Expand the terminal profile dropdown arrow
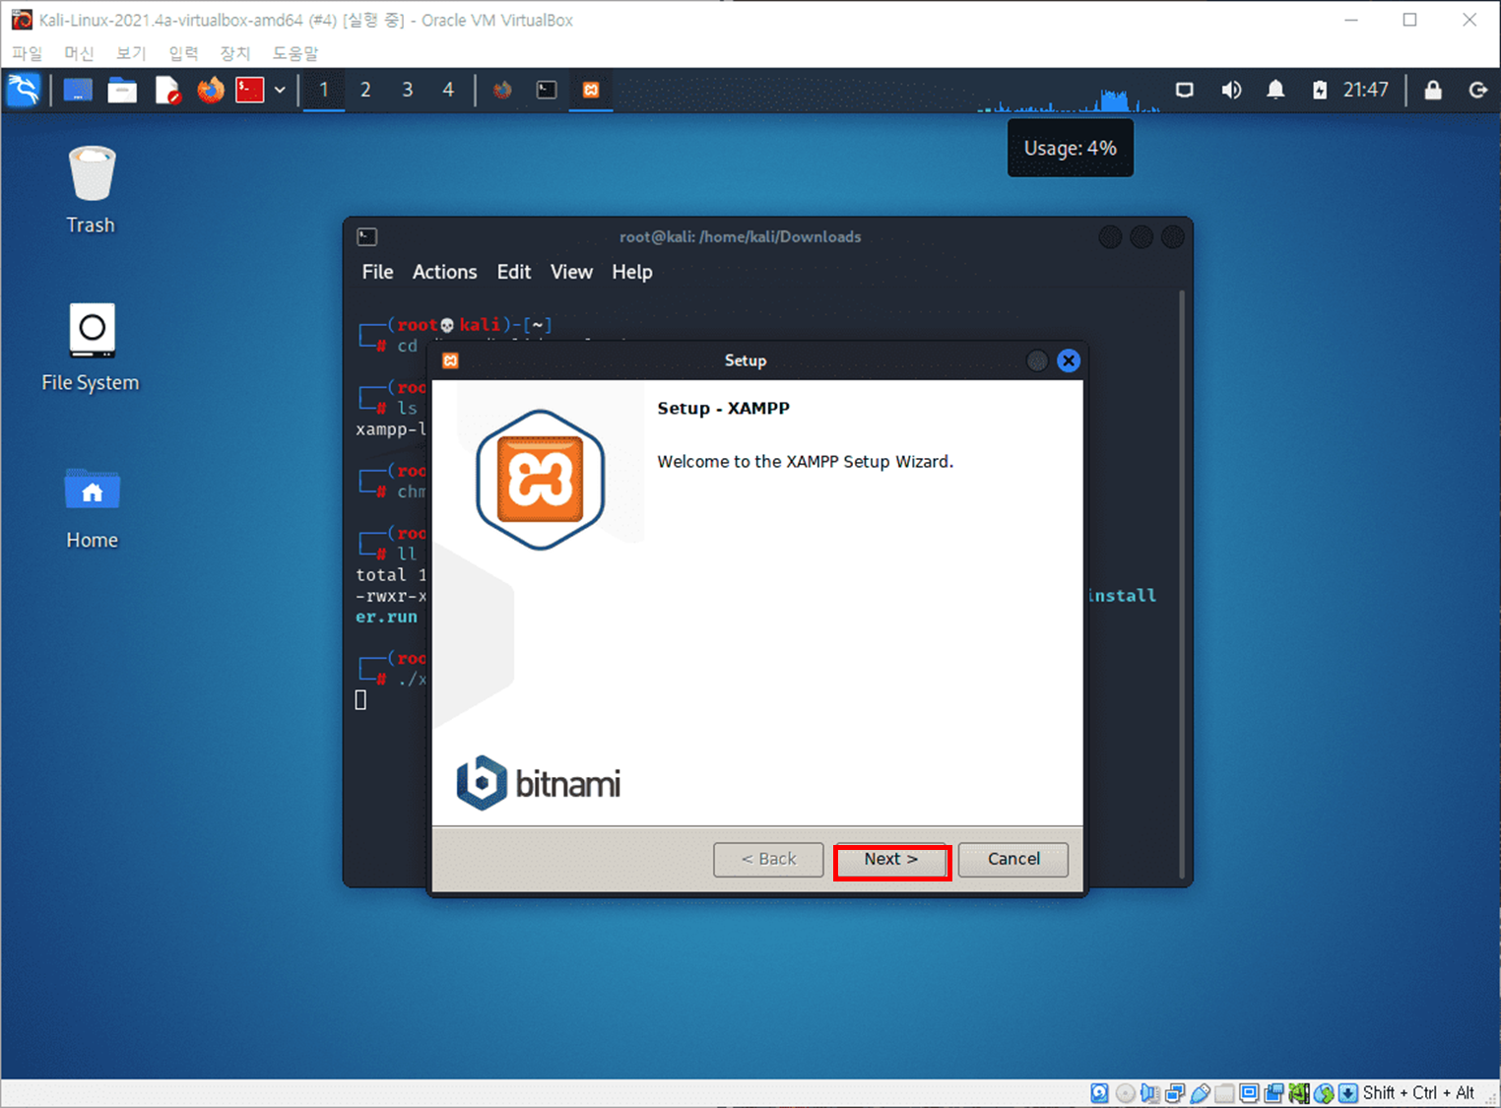The width and height of the screenshot is (1501, 1108). pyautogui.click(x=280, y=90)
